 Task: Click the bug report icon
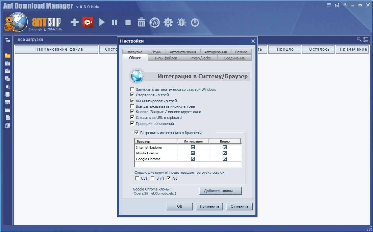click(181, 22)
